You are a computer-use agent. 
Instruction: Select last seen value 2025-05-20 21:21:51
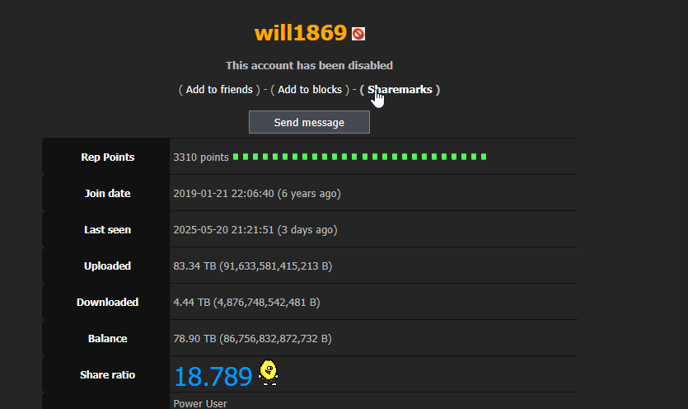224,230
